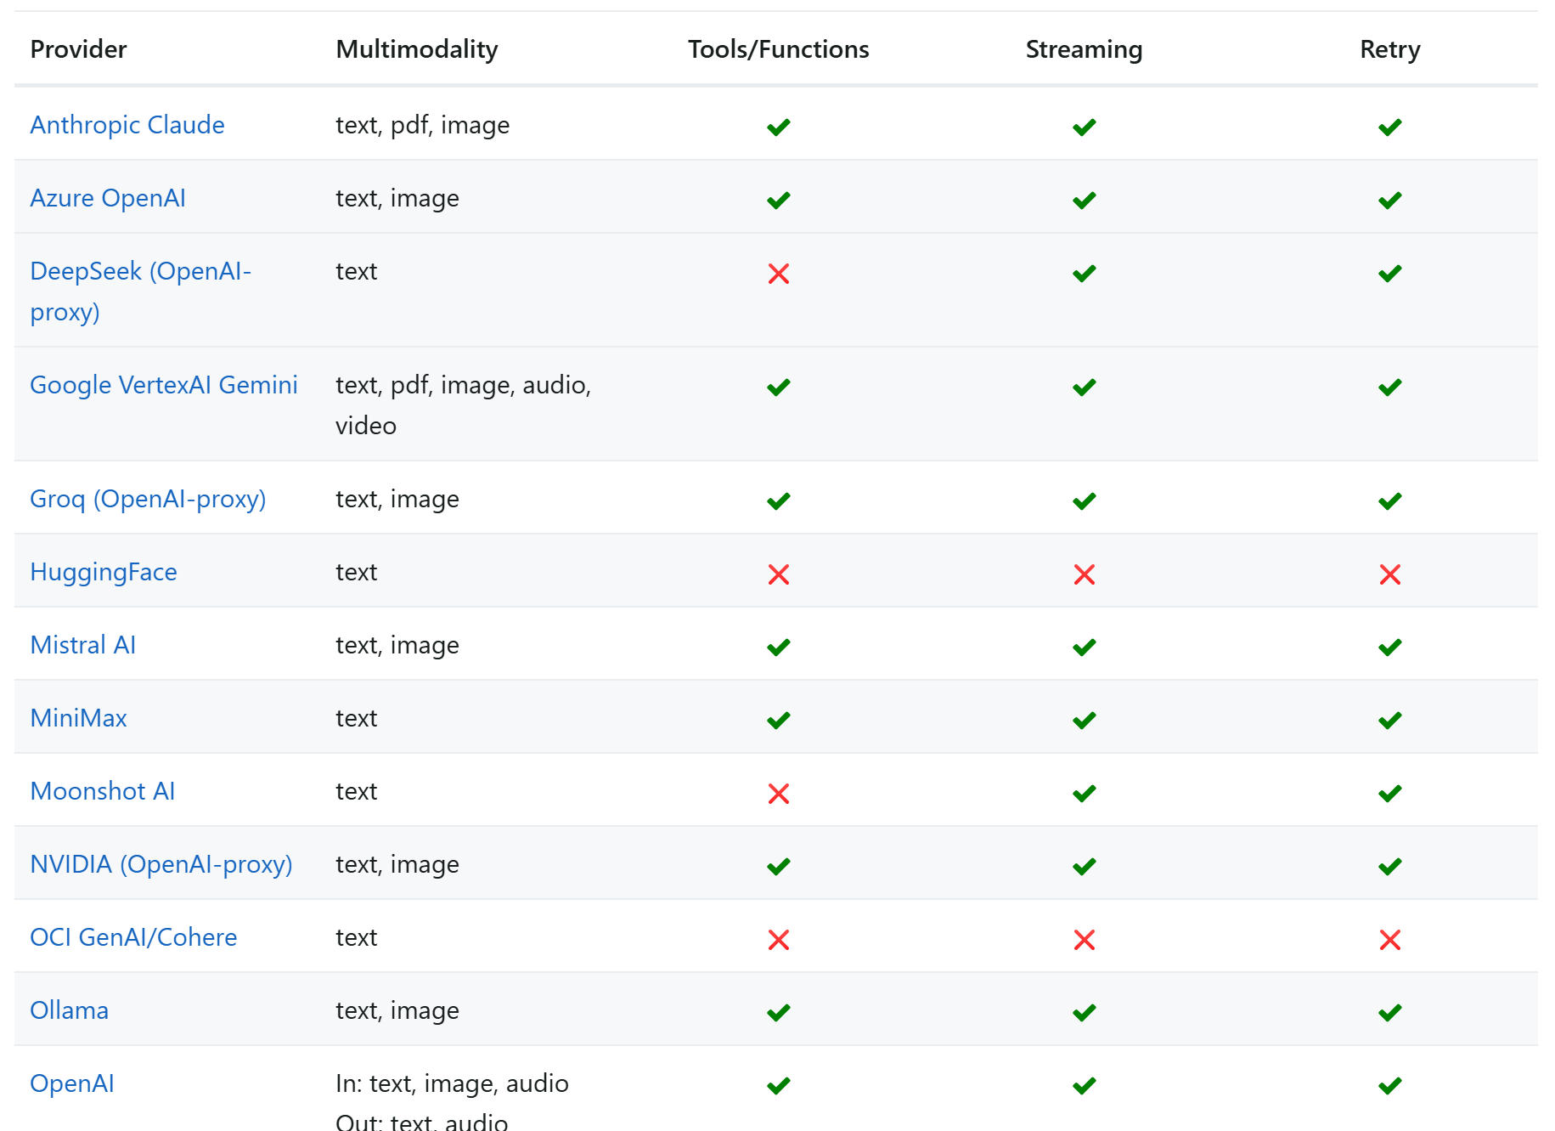Image resolution: width=1555 pixels, height=1131 pixels.
Task: Click Azure OpenAI Retry checkmark
Action: 1390,201
